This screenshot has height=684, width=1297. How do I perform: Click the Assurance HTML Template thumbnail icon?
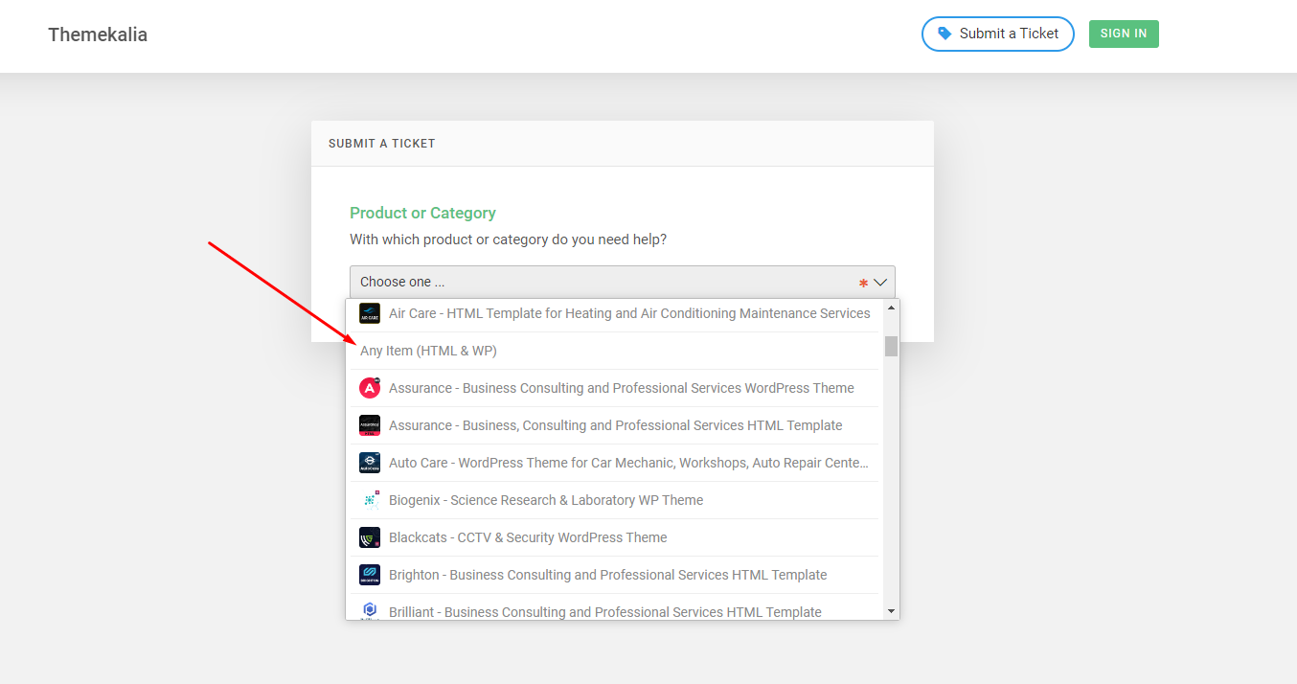(370, 425)
